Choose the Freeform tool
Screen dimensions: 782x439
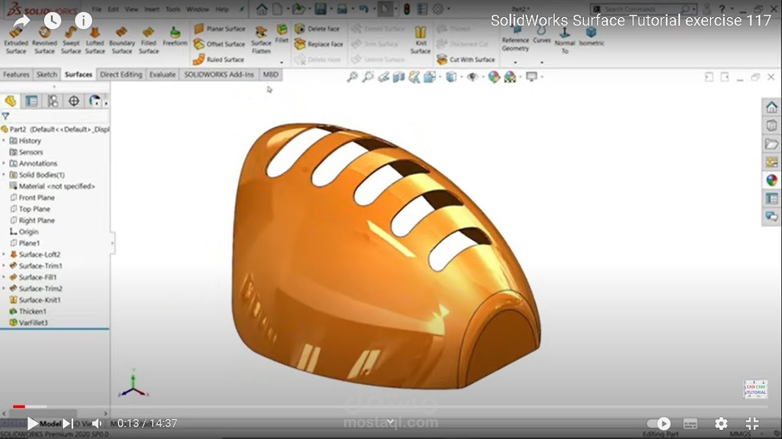tap(175, 37)
